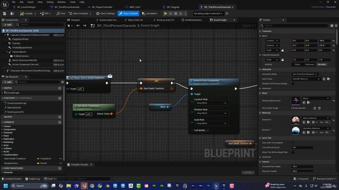
Task: Add new event dispatcher with plus icon
Action: coord(60,168)
